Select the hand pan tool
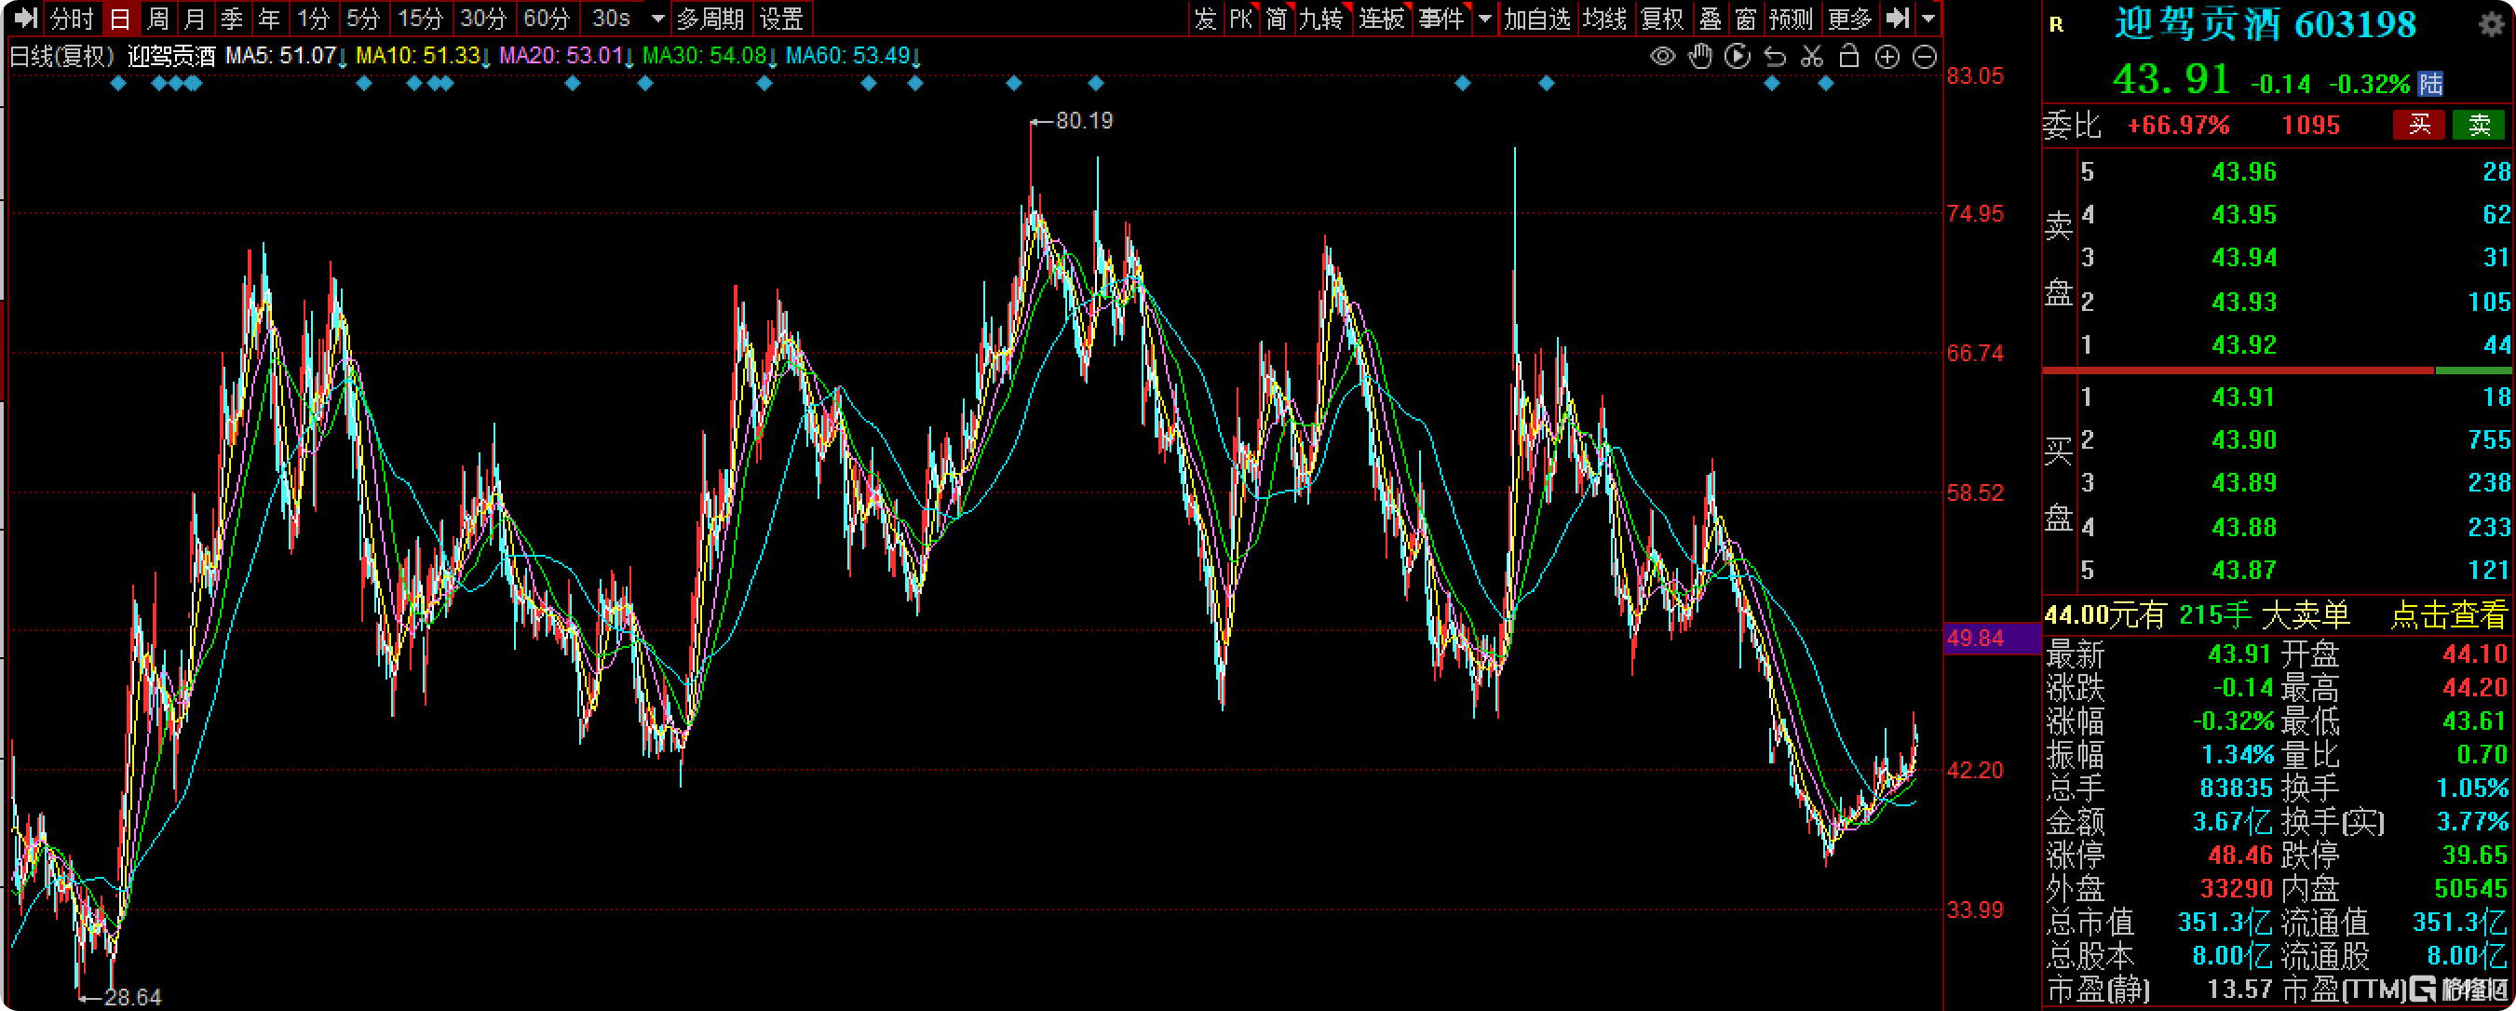This screenshot has width=2516, height=1011. pyautogui.click(x=1700, y=57)
